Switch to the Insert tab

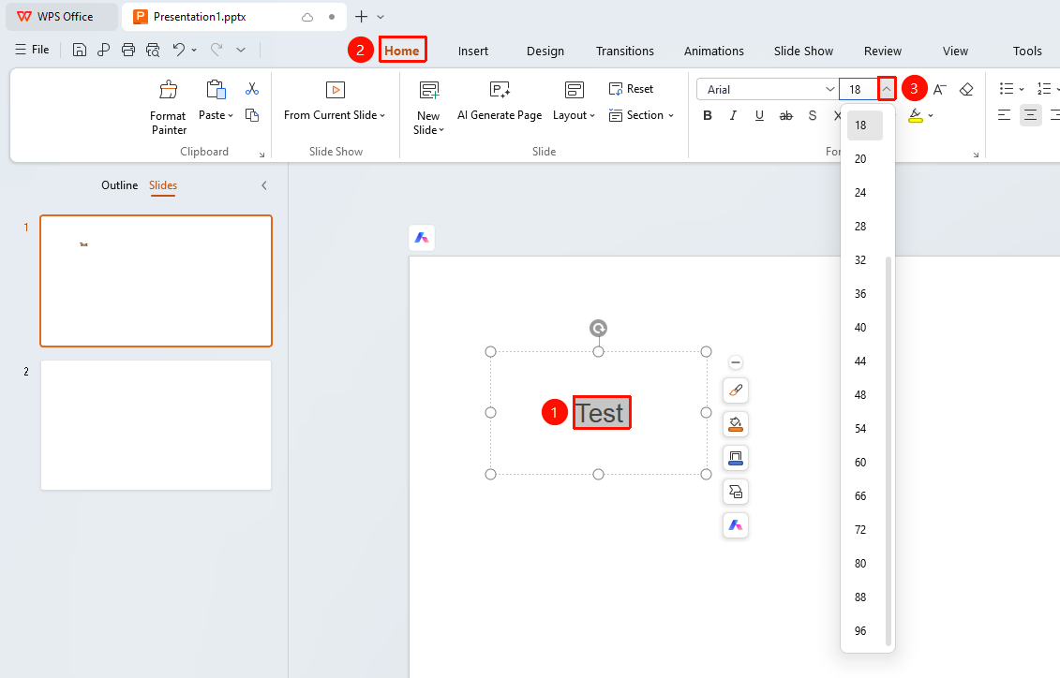coord(473,51)
